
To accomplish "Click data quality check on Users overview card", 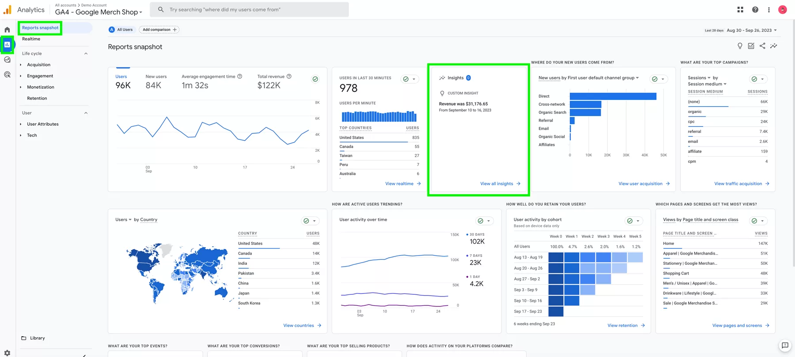I will [315, 79].
